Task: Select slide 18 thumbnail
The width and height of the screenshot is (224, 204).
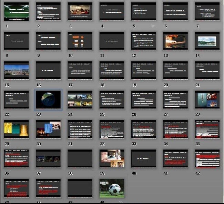Action: pyautogui.click(x=112, y=70)
